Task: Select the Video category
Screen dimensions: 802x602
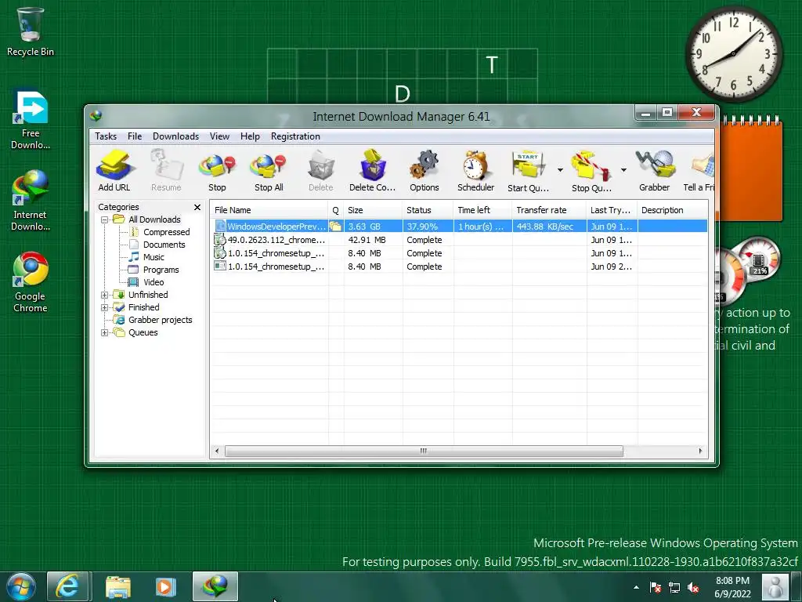Action: [154, 282]
